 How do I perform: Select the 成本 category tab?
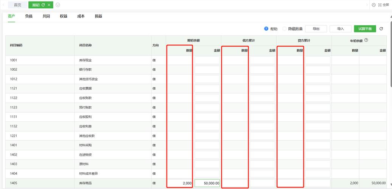(81, 16)
